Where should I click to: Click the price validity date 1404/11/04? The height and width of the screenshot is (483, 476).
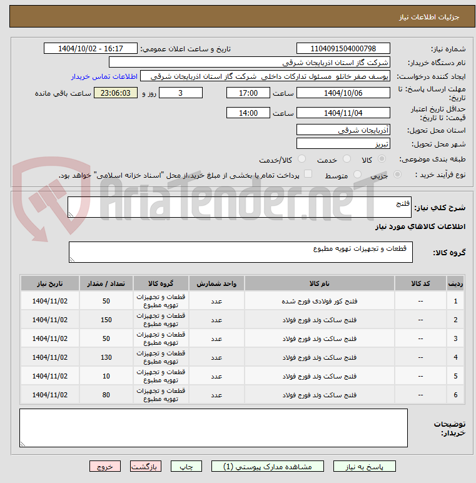pyautogui.click(x=343, y=113)
